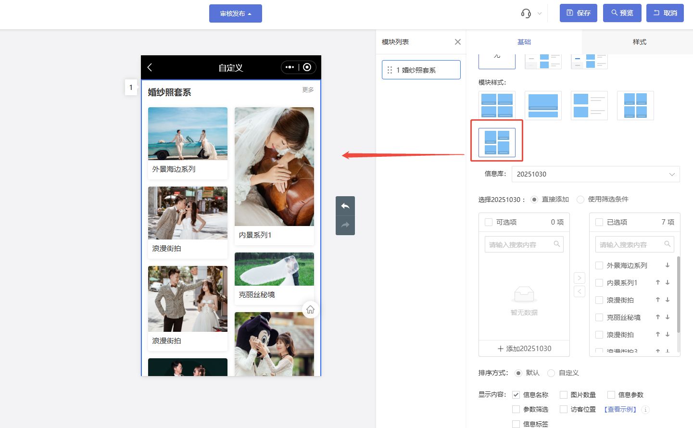Uncheck the 信息名称 display option
This screenshot has width=693, height=428.
pyautogui.click(x=516, y=395)
